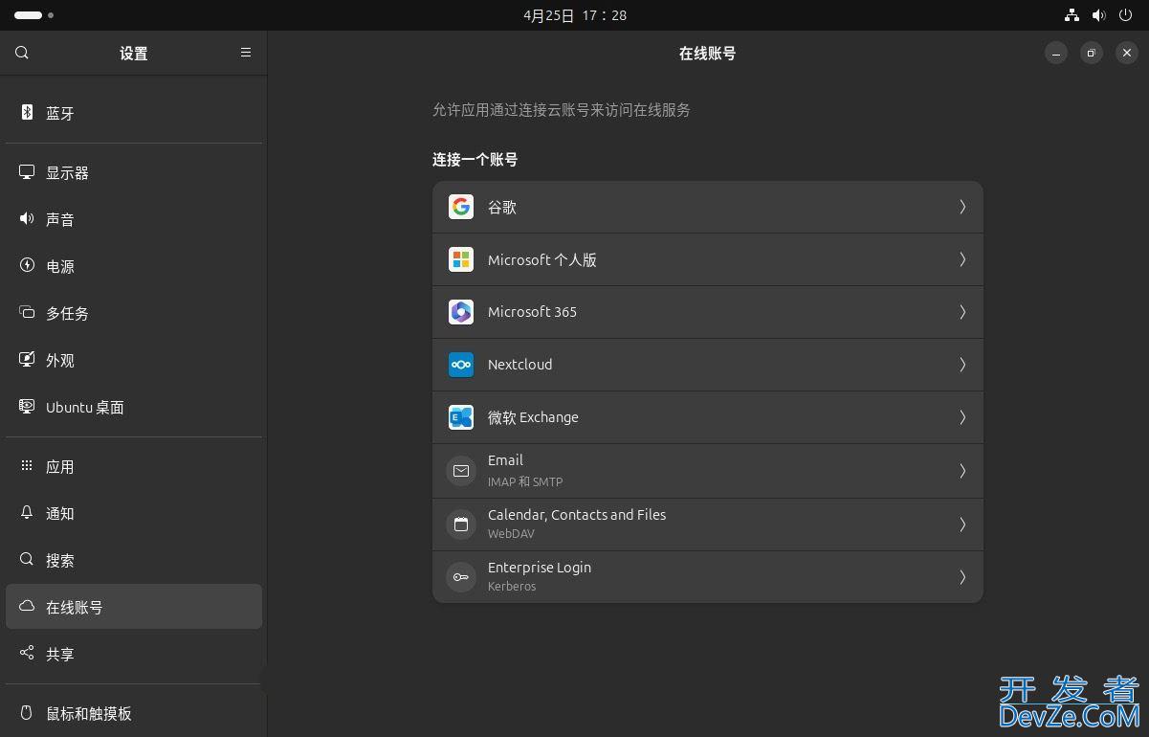1149x737 pixels.
Task: Select 蓝牙 in the settings sidebar
Action: pyautogui.click(x=134, y=113)
